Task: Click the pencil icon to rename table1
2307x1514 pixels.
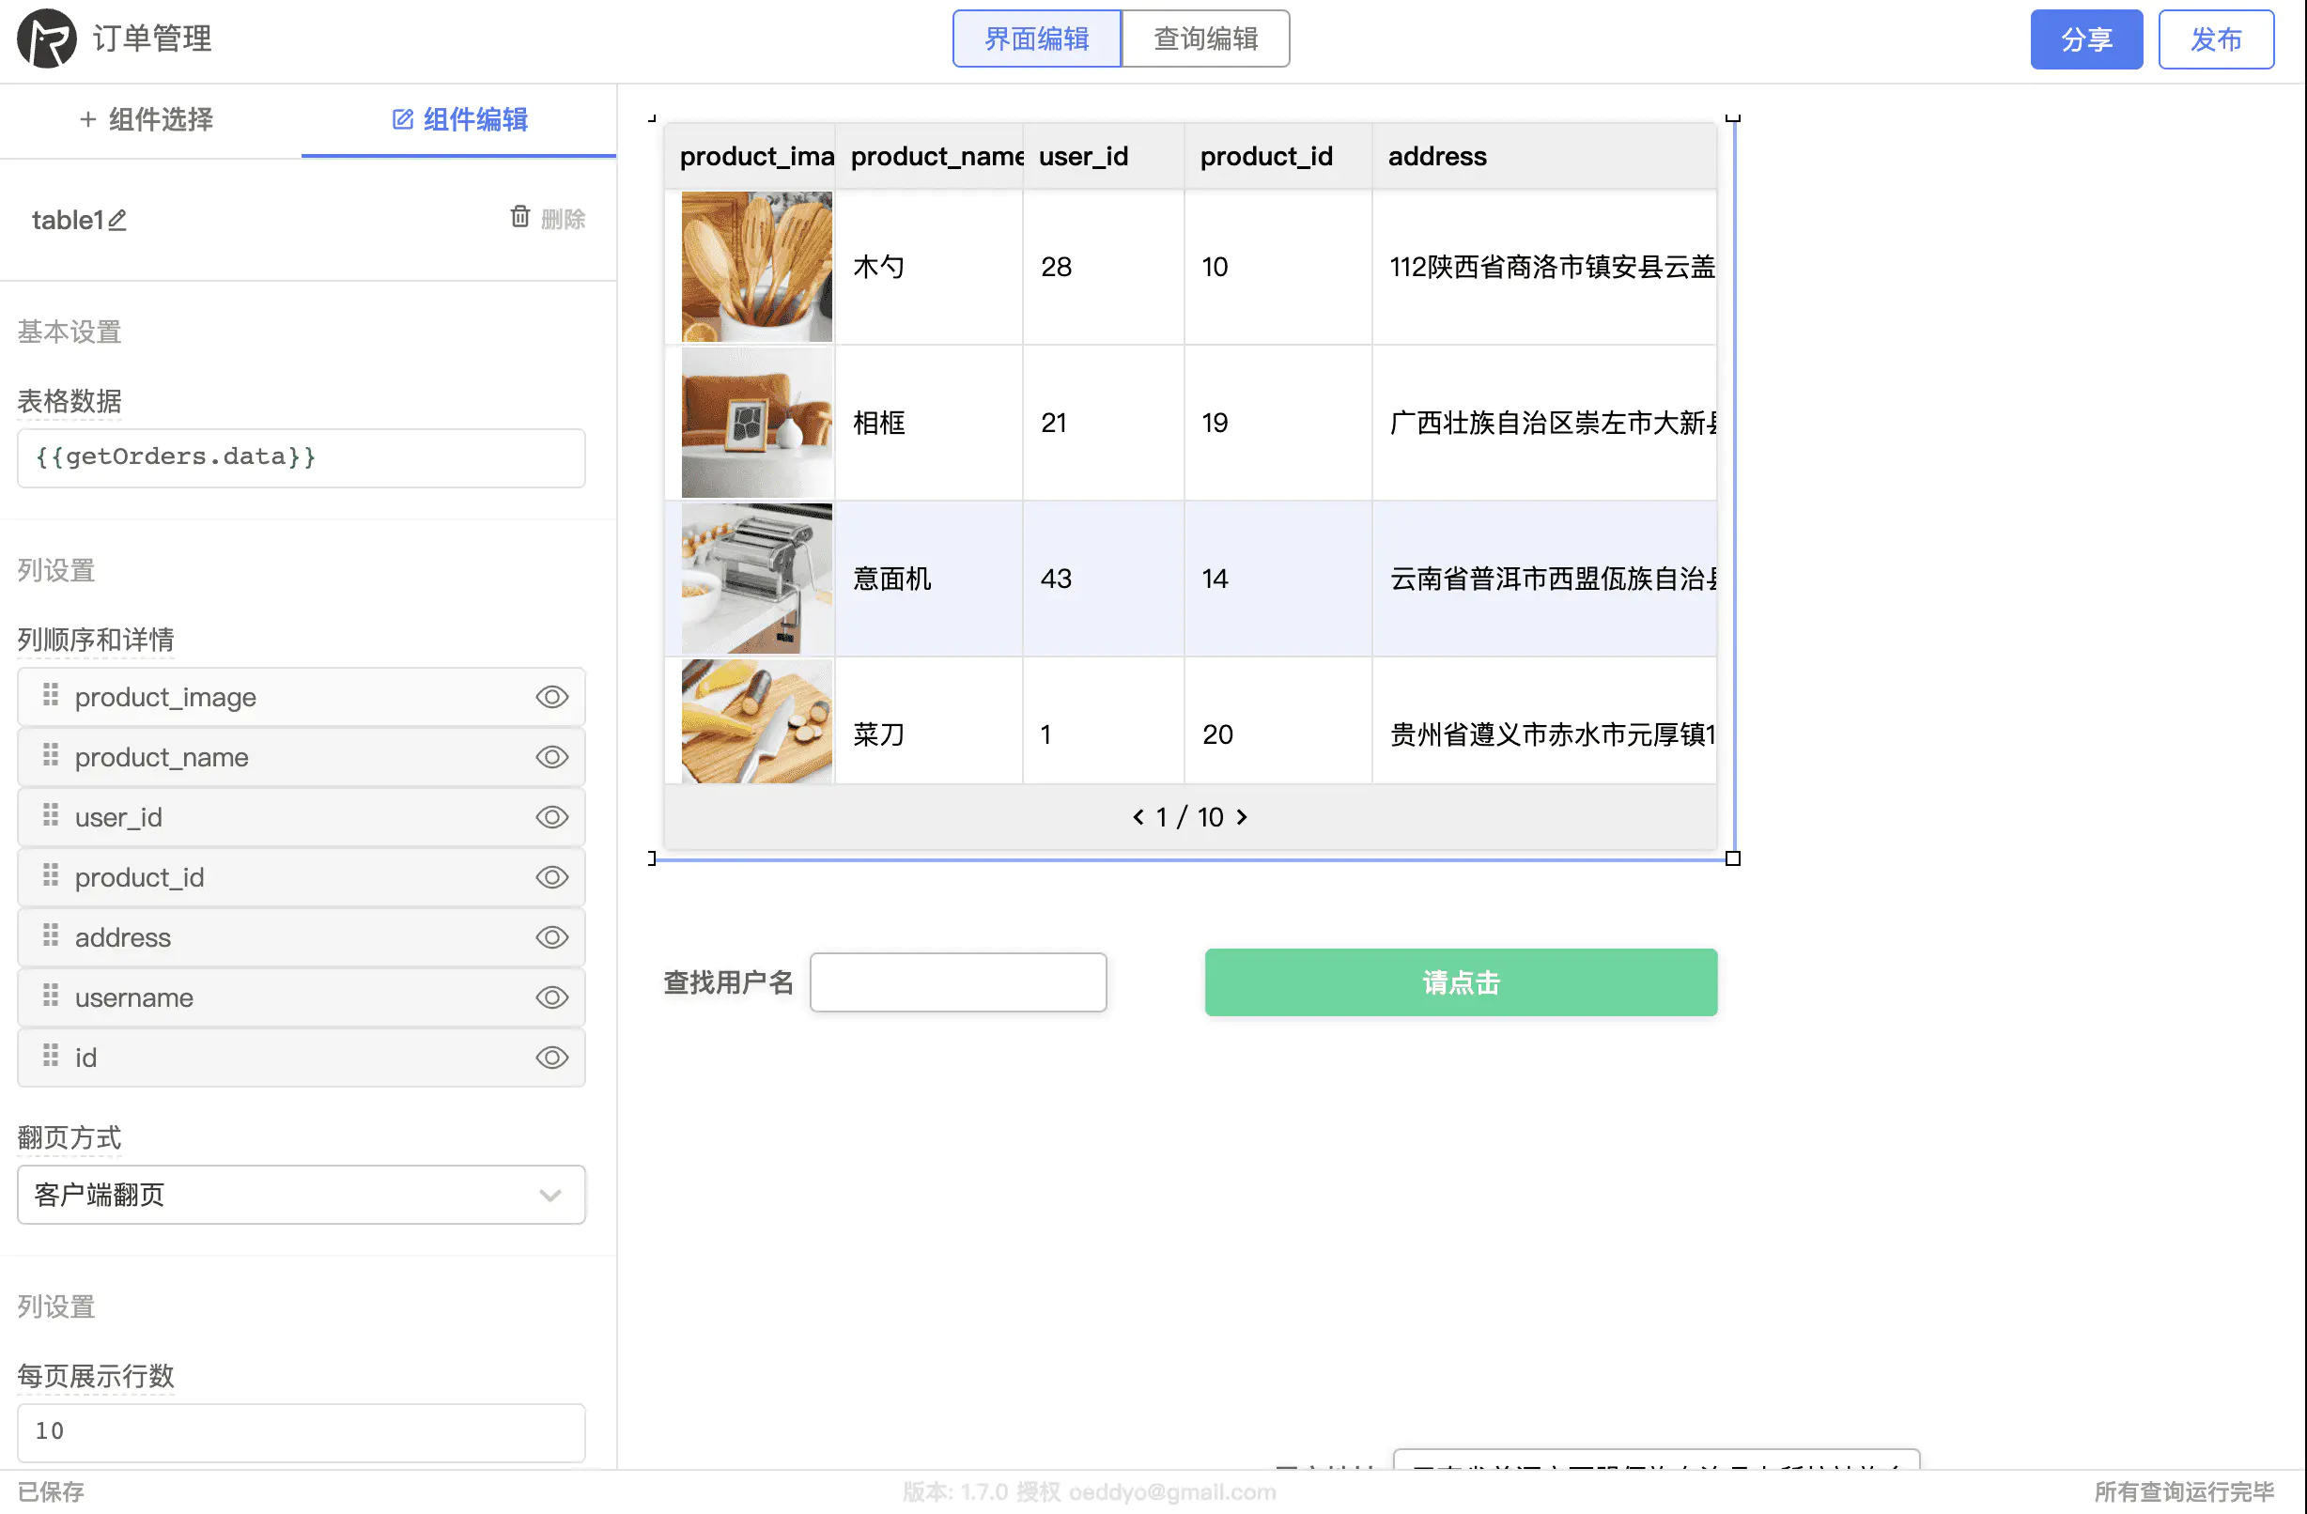Action: [x=118, y=221]
